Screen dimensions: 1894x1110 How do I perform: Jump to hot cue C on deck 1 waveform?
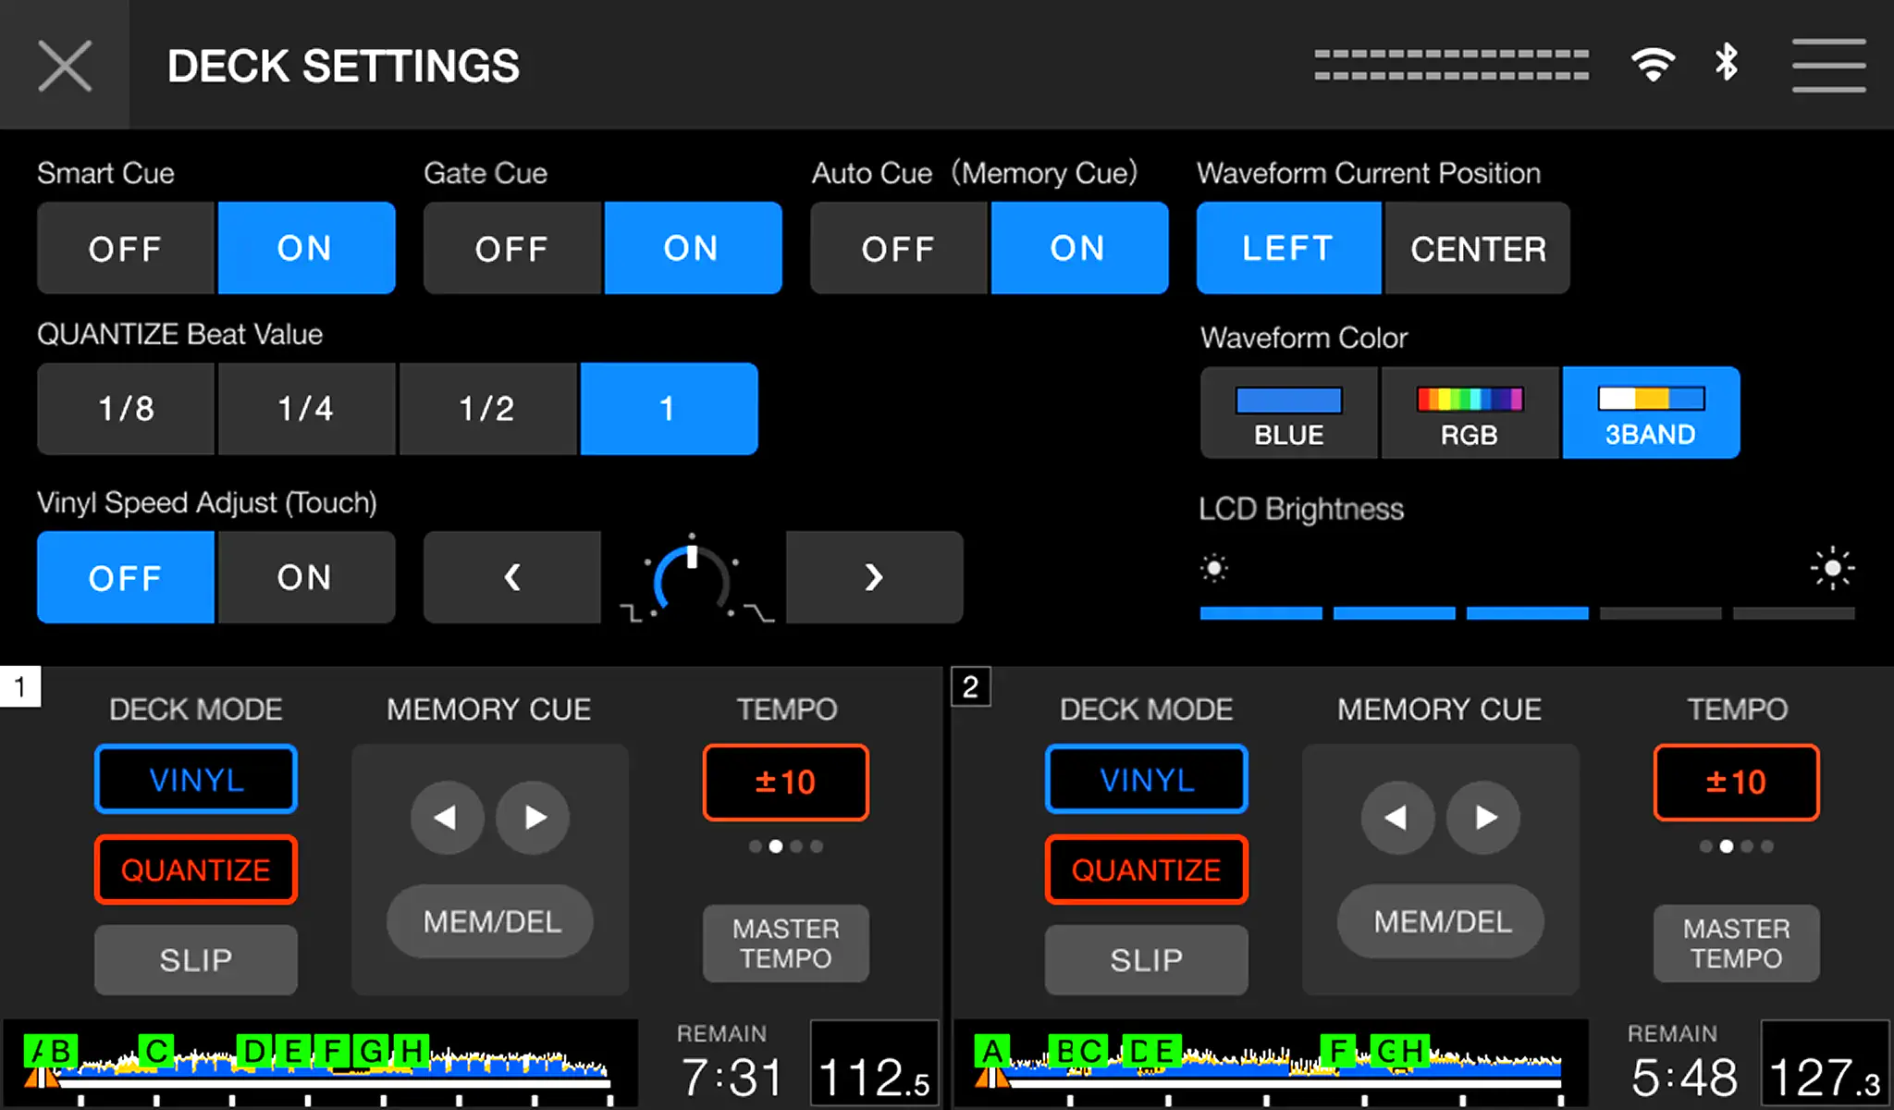click(x=156, y=1051)
